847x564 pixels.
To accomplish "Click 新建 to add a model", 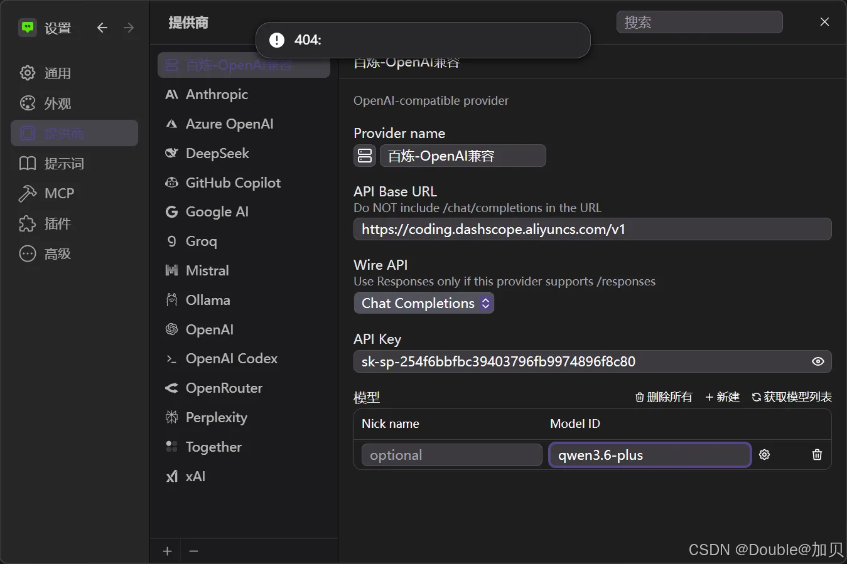I will [722, 397].
